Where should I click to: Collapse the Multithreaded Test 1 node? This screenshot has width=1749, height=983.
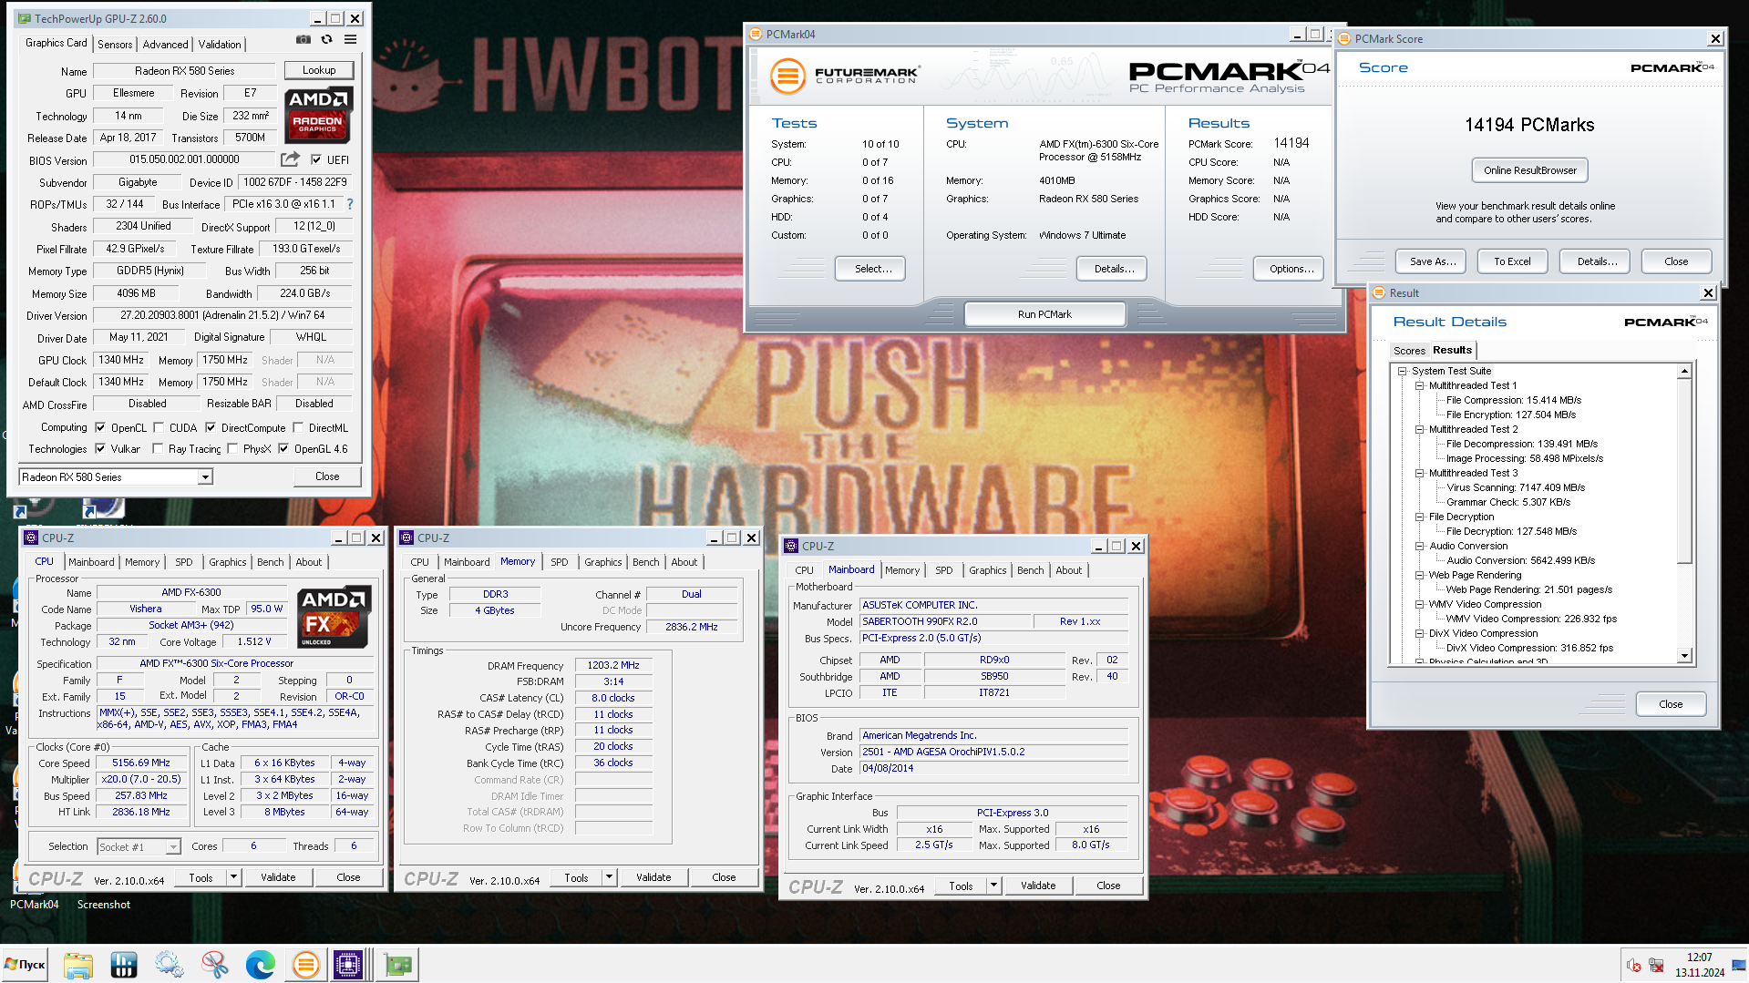pos(1420,385)
